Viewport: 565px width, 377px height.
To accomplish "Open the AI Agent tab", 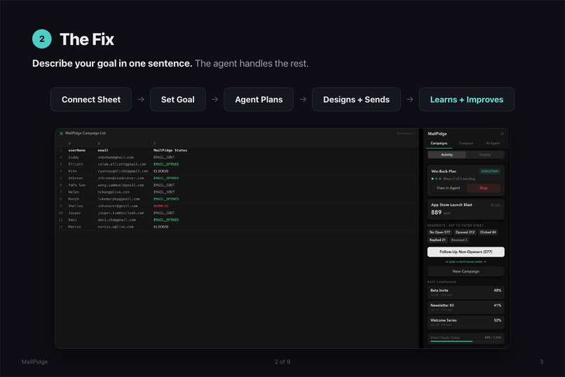I will point(493,144).
